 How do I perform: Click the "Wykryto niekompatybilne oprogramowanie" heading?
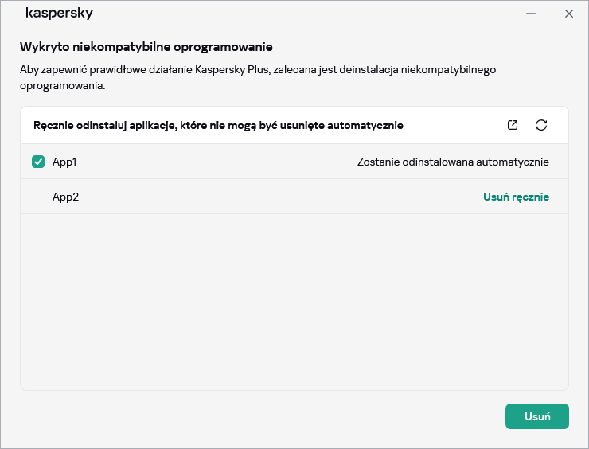pyautogui.click(x=146, y=47)
